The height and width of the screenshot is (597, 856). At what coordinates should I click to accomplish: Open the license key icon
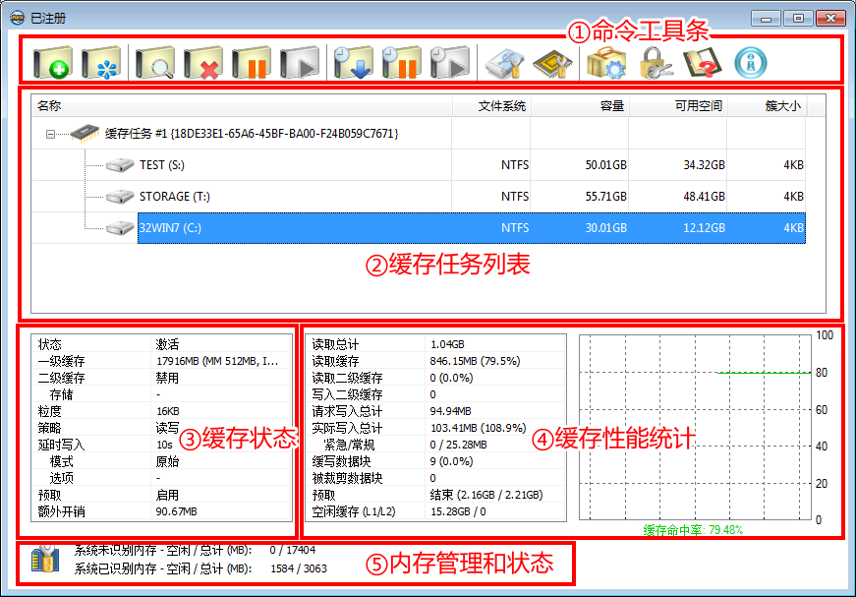(x=654, y=61)
